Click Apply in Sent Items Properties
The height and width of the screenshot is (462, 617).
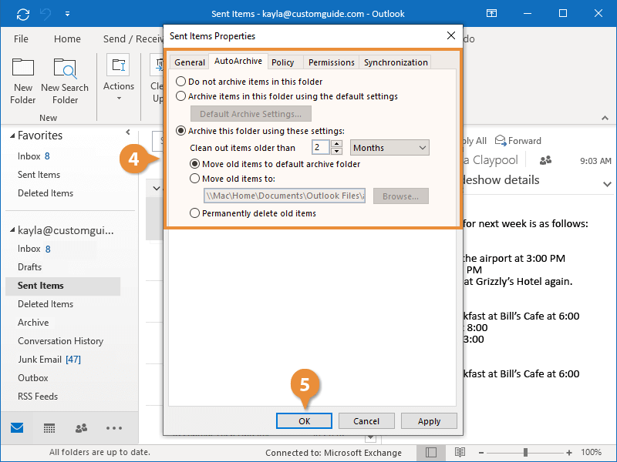(x=429, y=421)
